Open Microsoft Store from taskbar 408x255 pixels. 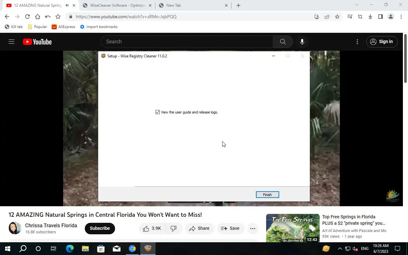click(x=101, y=249)
